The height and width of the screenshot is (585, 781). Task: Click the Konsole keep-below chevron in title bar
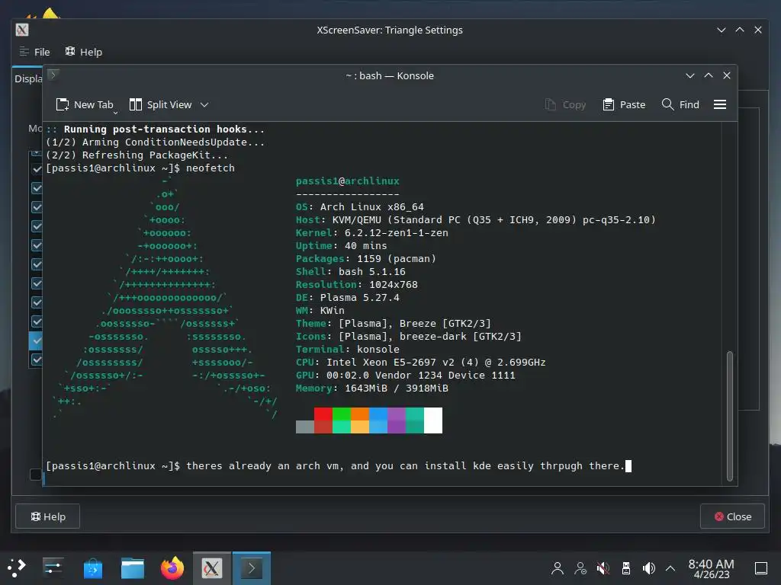(689, 75)
